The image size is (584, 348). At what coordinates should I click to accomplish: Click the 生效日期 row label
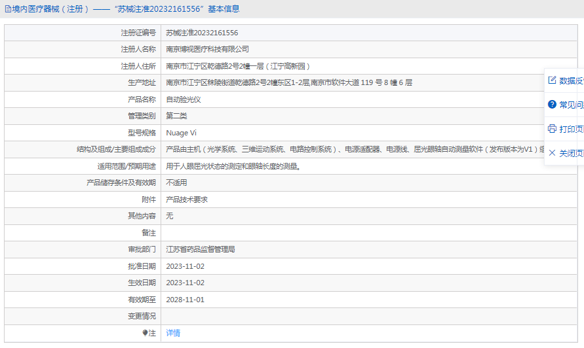pos(142,283)
